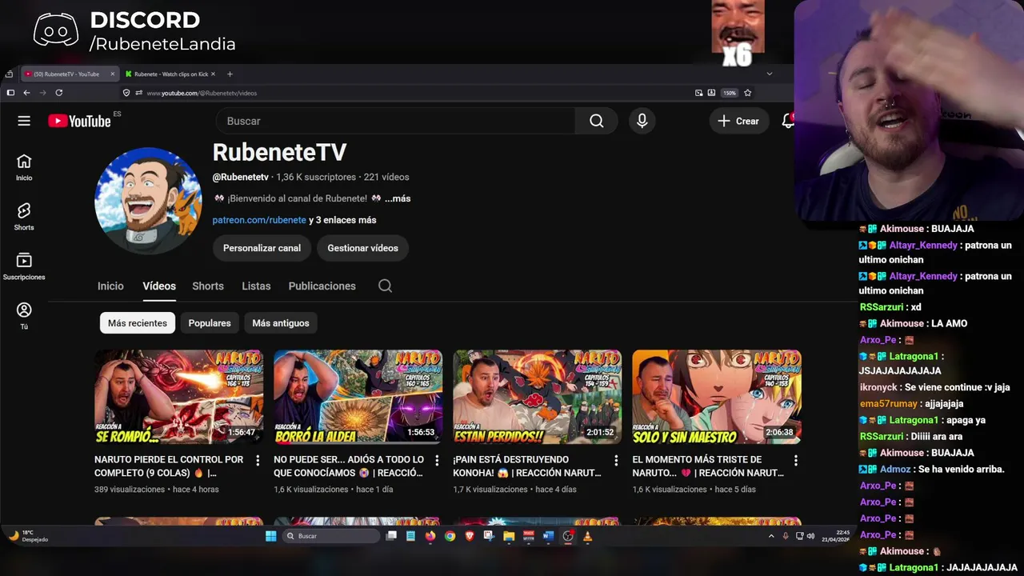Open Chrome from the taskbar
1024x576 pixels.
point(450,536)
